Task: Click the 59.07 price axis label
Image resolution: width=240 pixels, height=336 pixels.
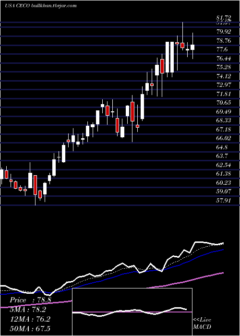Action: (224, 192)
